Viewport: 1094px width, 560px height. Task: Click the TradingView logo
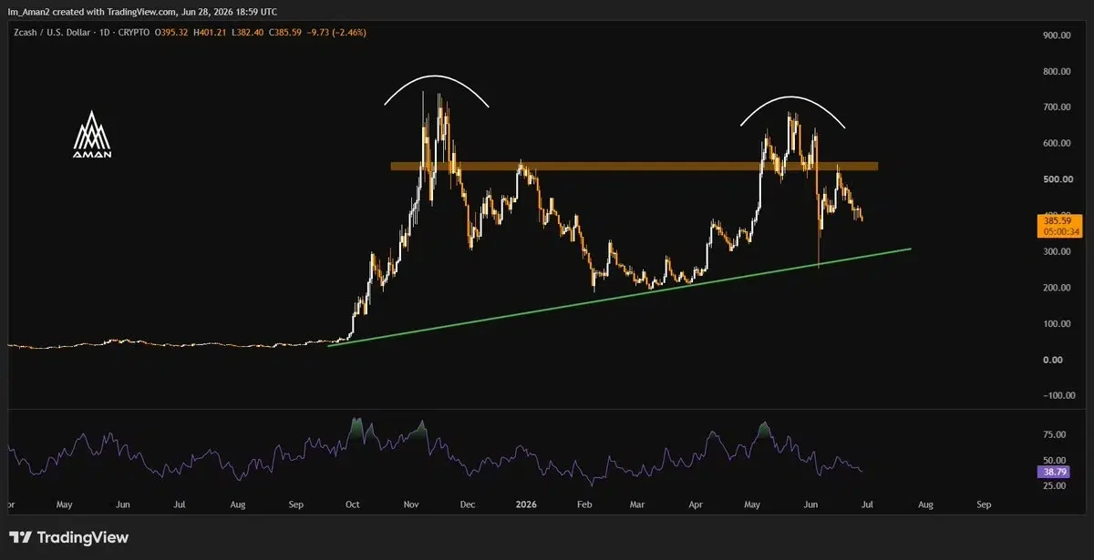coord(69,537)
